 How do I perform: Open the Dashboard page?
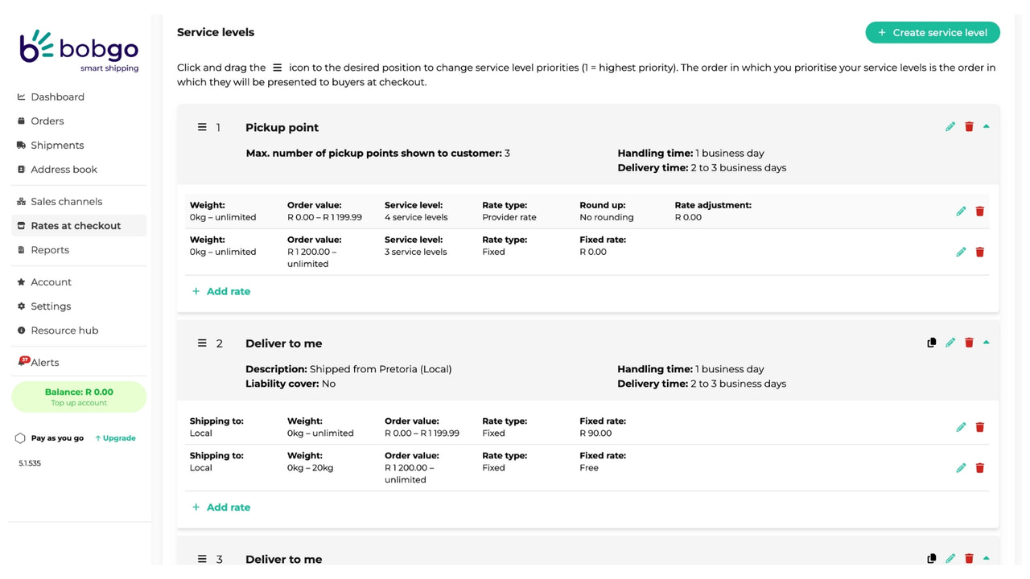point(57,96)
